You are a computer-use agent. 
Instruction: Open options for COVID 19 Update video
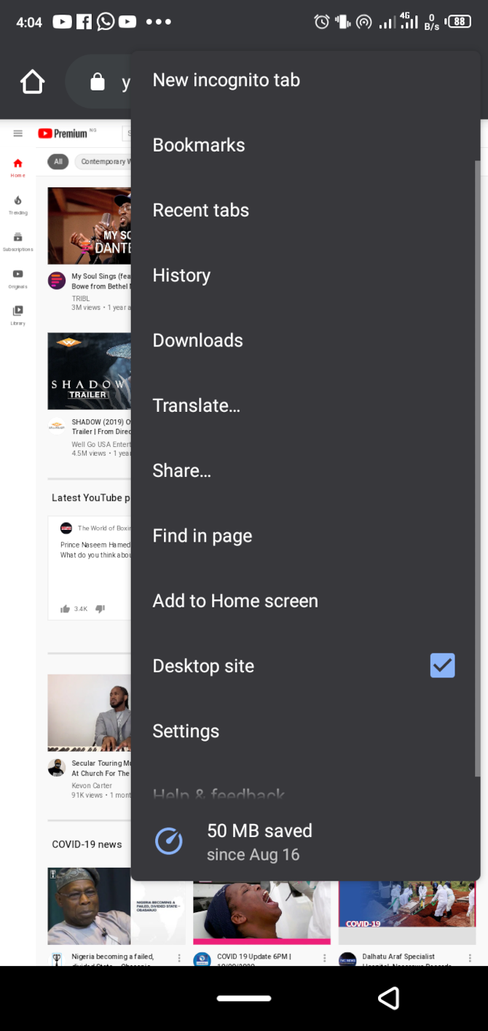(325, 957)
